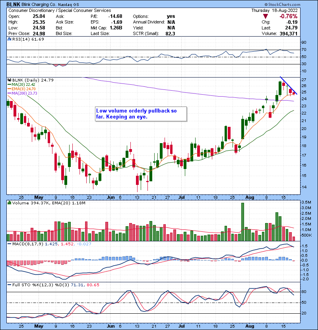Click the 90 tick on the RSI axis

pos(304,43)
